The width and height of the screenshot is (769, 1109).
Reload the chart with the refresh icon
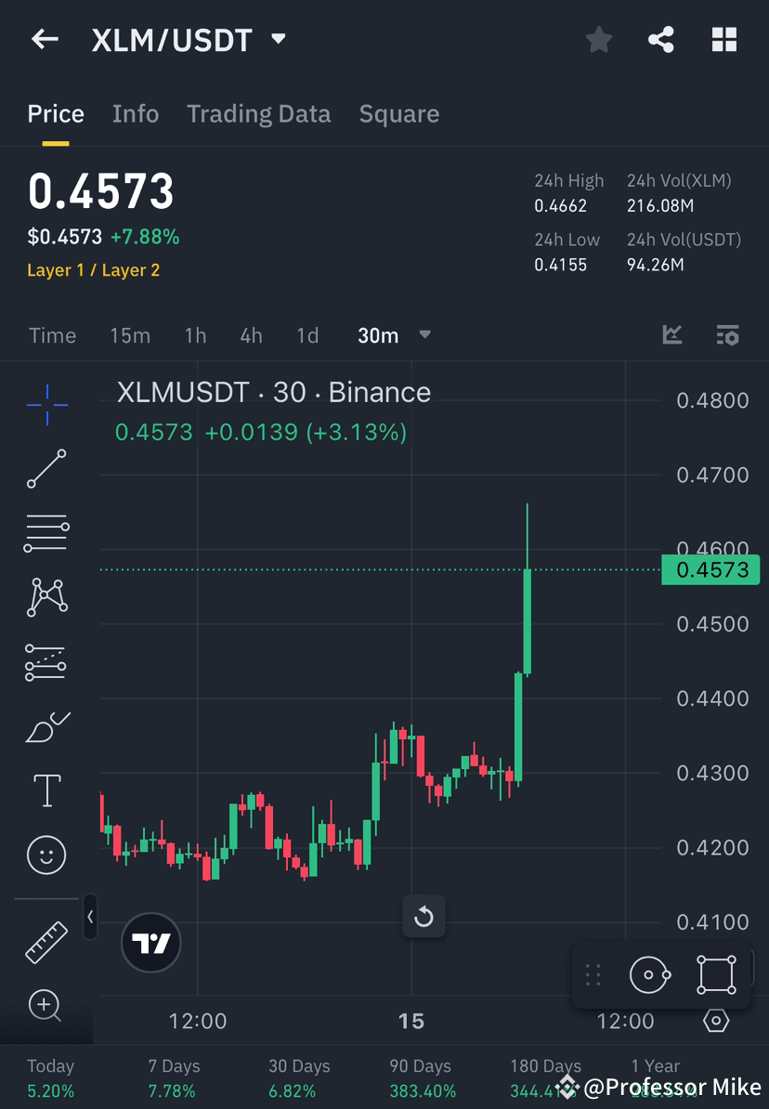tap(424, 916)
